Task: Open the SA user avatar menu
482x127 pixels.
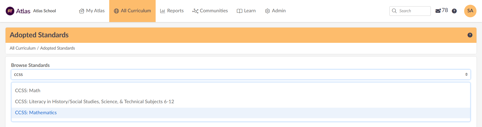Action: pos(470,11)
